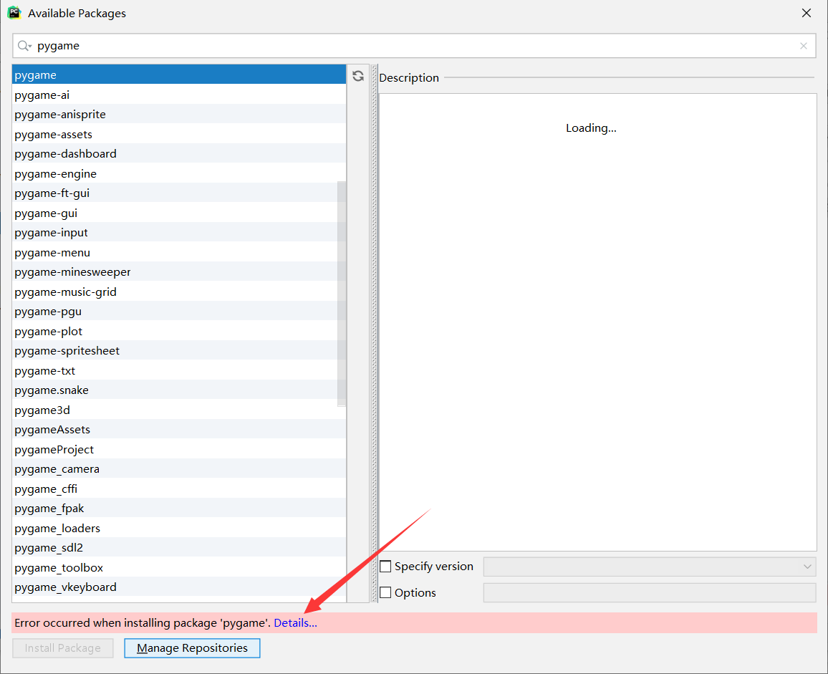Choose pygame3d in the package list
This screenshot has width=828, height=674.
[x=179, y=410]
